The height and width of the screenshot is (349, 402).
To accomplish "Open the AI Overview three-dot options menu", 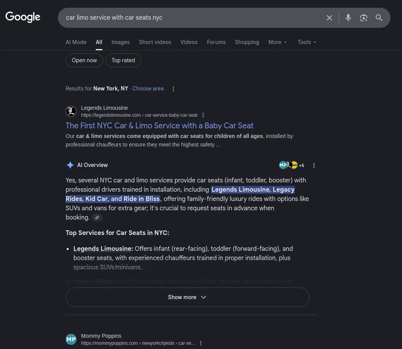I will coord(314,165).
